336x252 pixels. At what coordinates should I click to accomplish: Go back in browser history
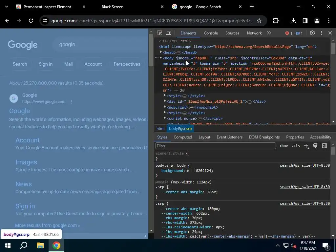tap(7, 21)
